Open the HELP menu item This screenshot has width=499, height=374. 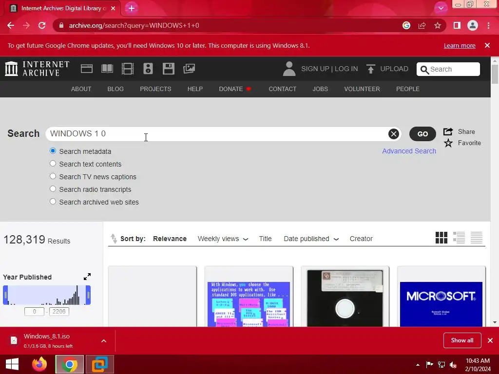click(195, 89)
